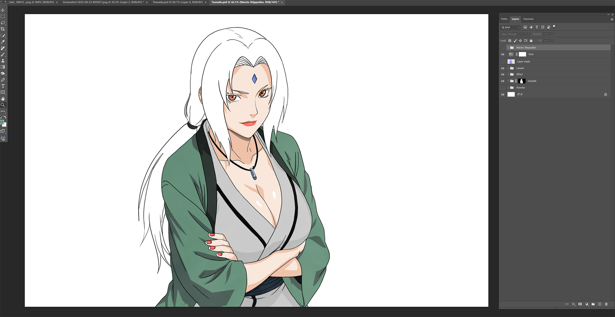
Task: Change the screen mode
Action: coord(3,131)
